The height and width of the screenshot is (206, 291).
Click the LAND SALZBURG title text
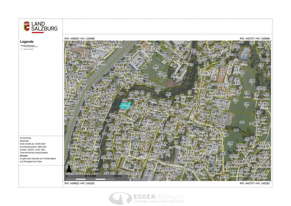[x=44, y=26]
